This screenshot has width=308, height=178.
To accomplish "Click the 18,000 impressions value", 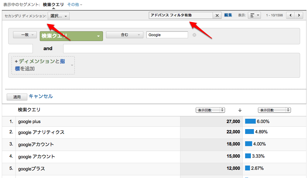I will point(233,144).
